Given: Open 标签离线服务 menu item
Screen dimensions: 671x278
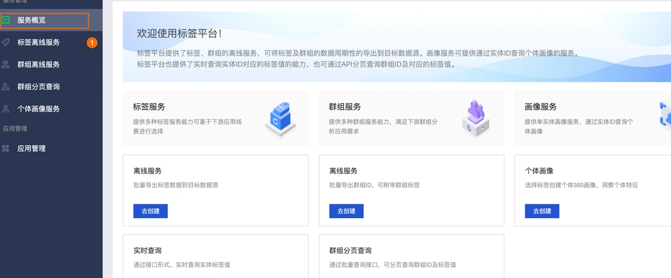Looking at the screenshot, I should pyautogui.click(x=52, y=42).
